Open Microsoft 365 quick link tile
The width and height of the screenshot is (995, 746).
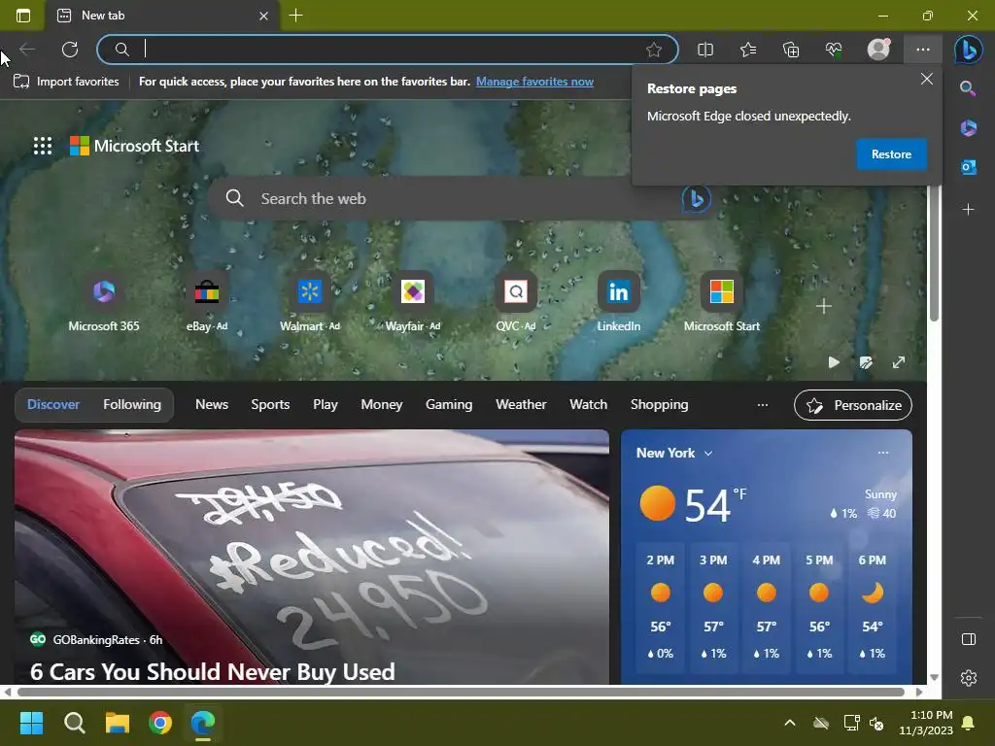click(104, 302)
